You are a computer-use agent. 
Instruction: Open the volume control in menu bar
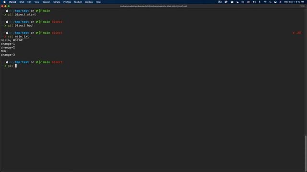pyautogui.click(x=254, y=2)
